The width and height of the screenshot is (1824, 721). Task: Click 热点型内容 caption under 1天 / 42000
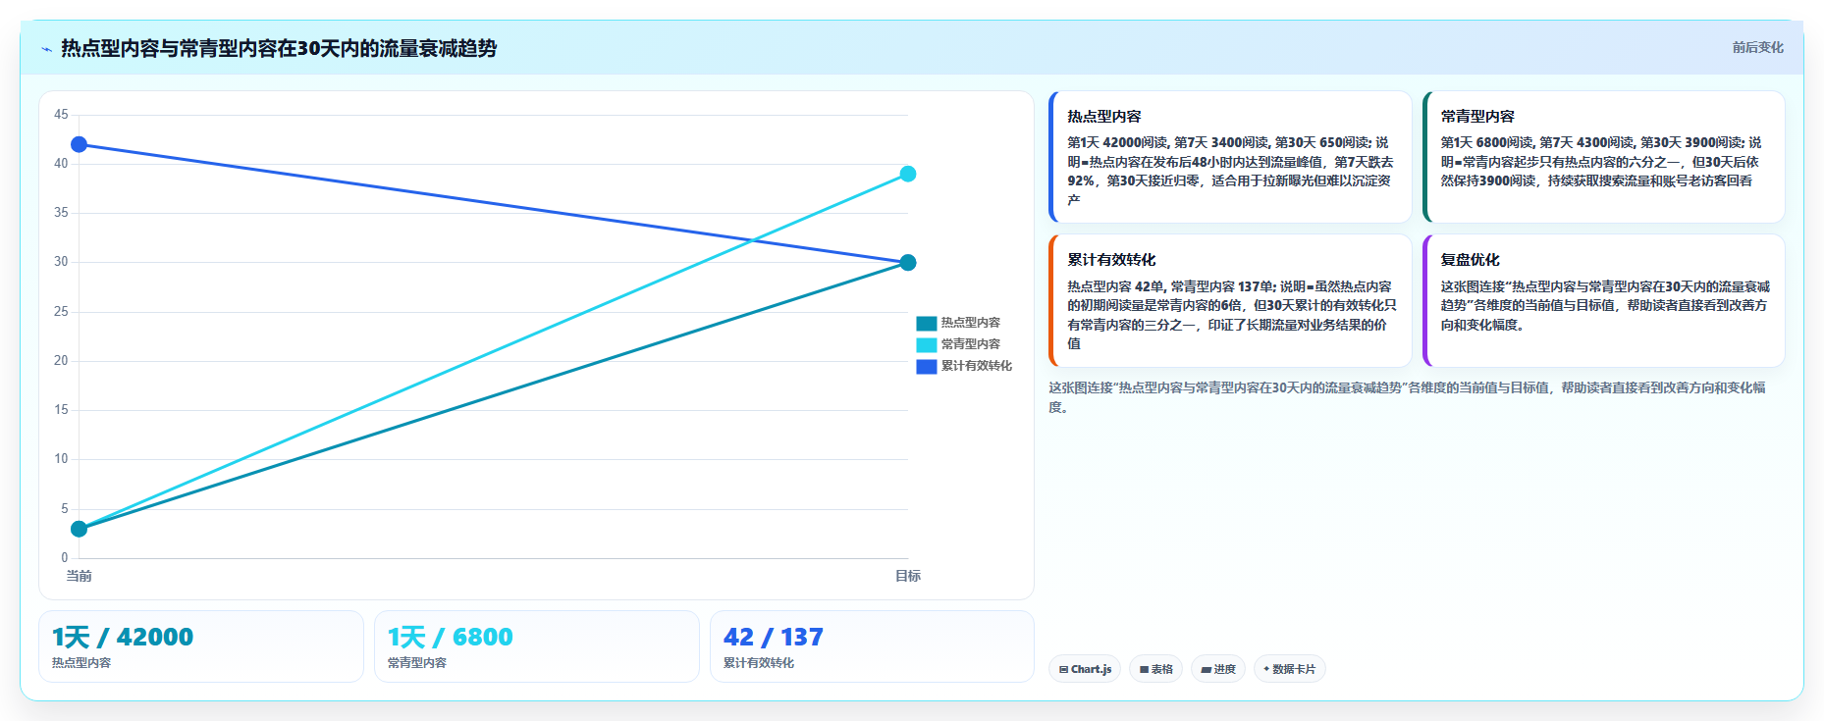(x=81, y=663)
